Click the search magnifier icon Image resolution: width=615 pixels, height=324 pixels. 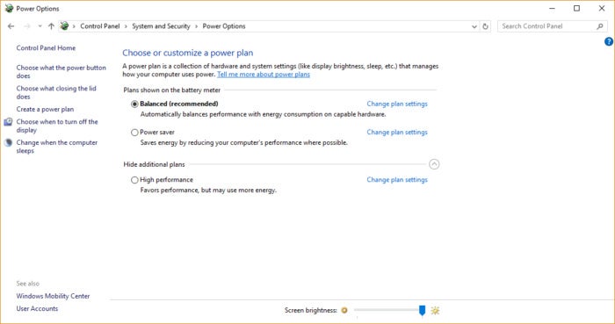600,26
